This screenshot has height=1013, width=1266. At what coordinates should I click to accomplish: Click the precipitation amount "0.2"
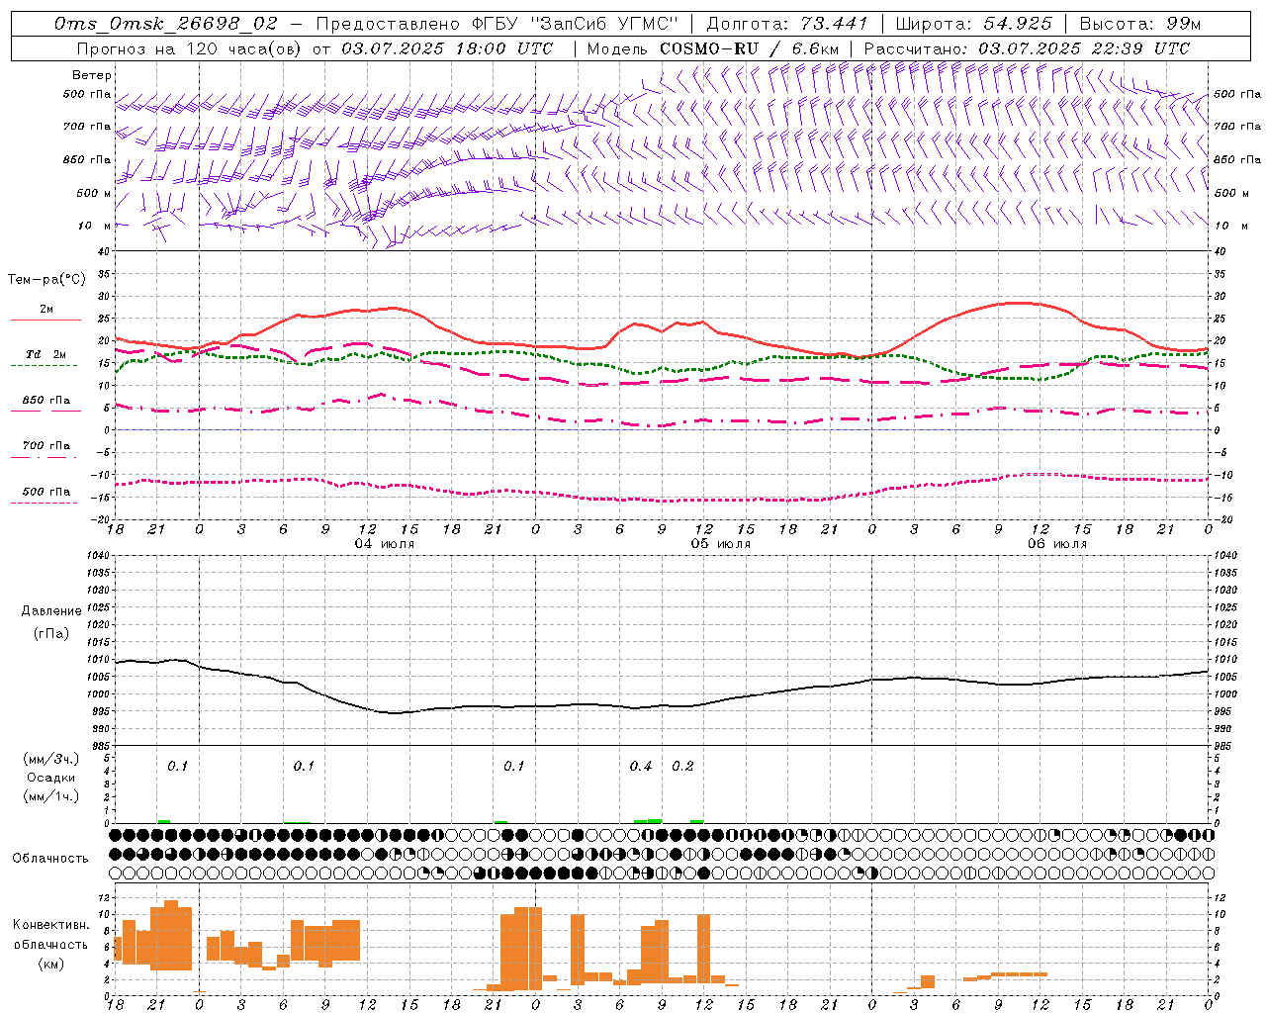[x=682, y=767]
